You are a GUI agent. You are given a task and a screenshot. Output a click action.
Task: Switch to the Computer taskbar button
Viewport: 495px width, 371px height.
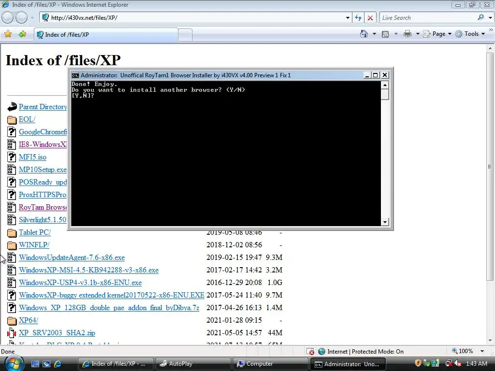[x=270, y=364]
